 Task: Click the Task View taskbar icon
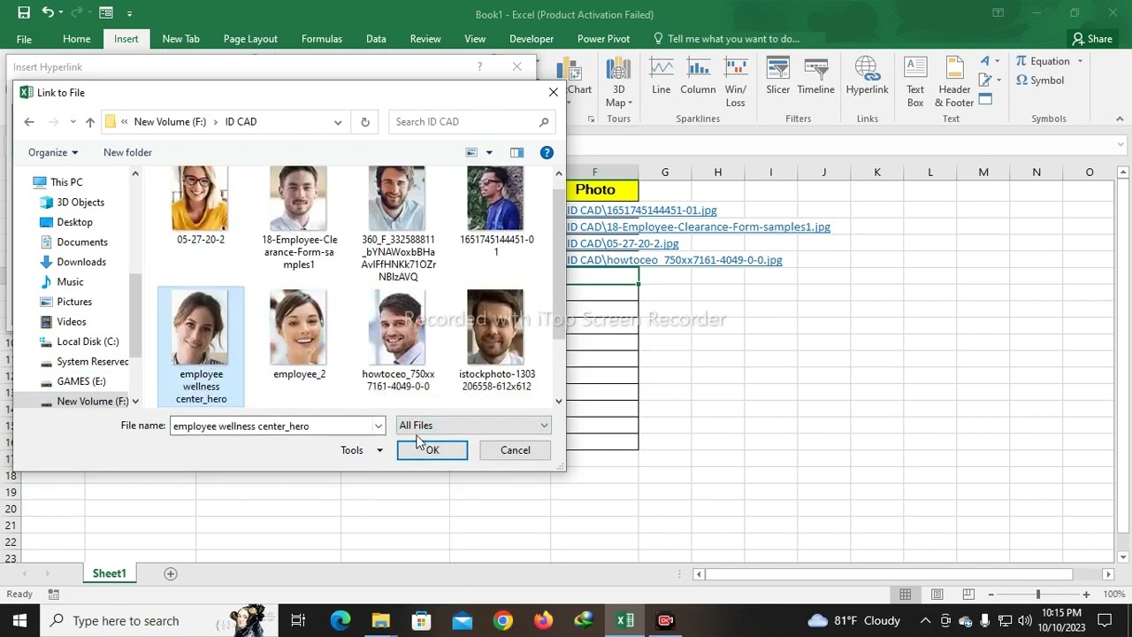298,620
